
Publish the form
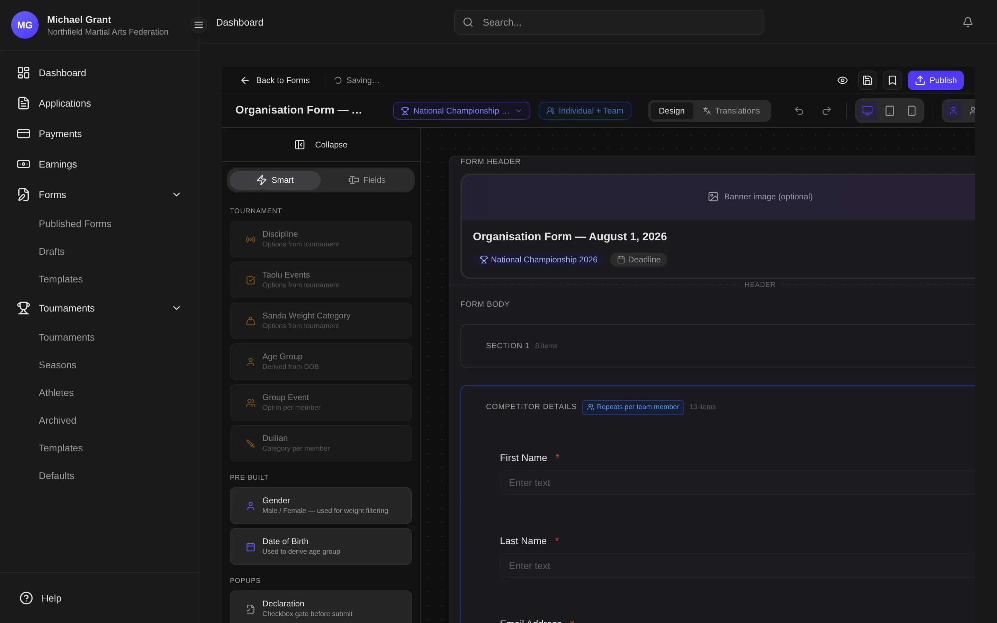935,80
